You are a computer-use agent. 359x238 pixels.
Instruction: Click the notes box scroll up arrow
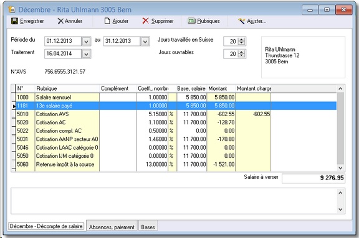click(x=340, y=193)
